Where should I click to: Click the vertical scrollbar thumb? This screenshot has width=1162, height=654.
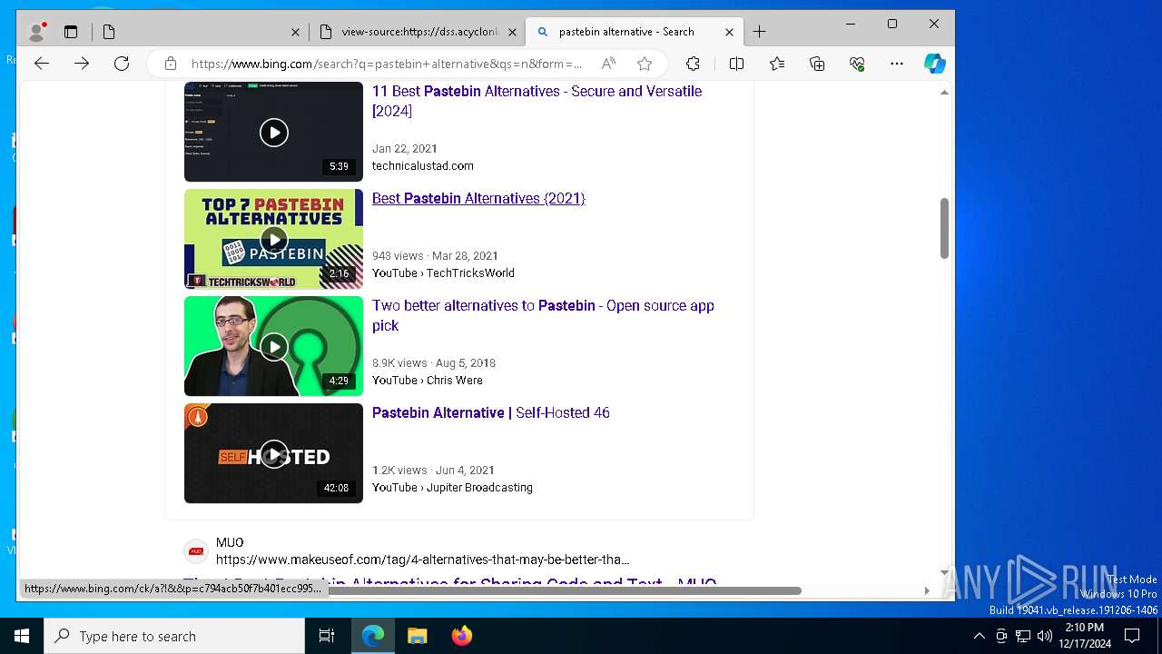[944, 228]
